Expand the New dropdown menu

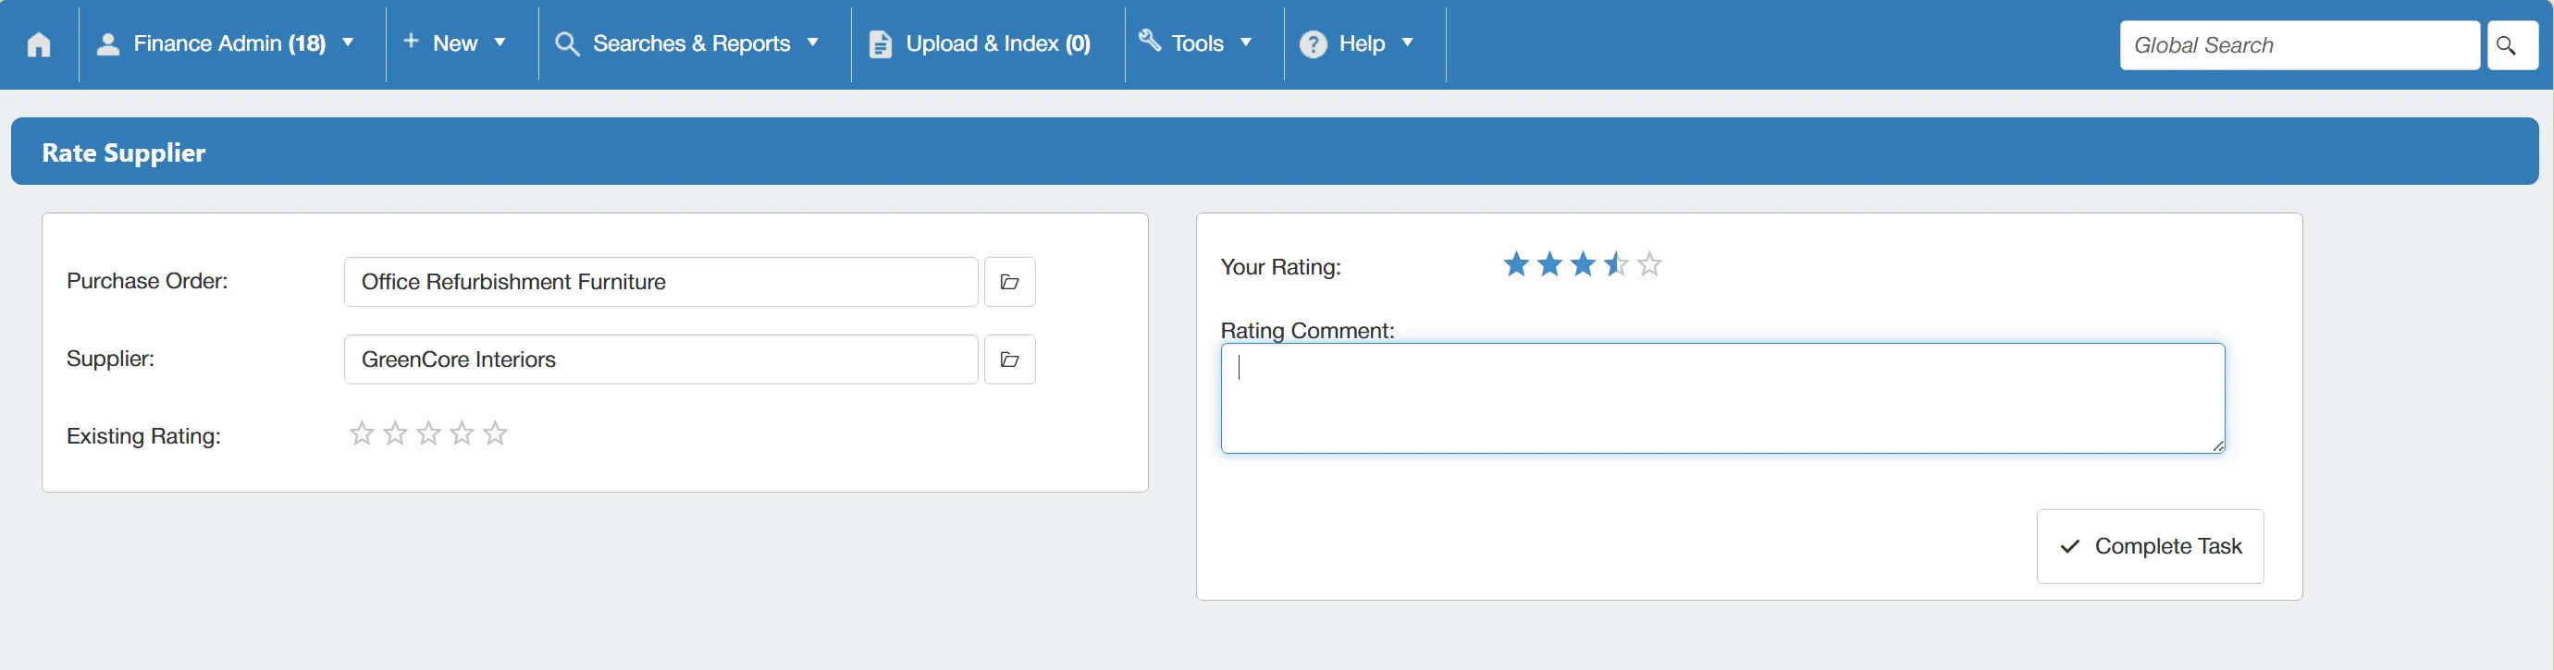click(x=454, y=43)
